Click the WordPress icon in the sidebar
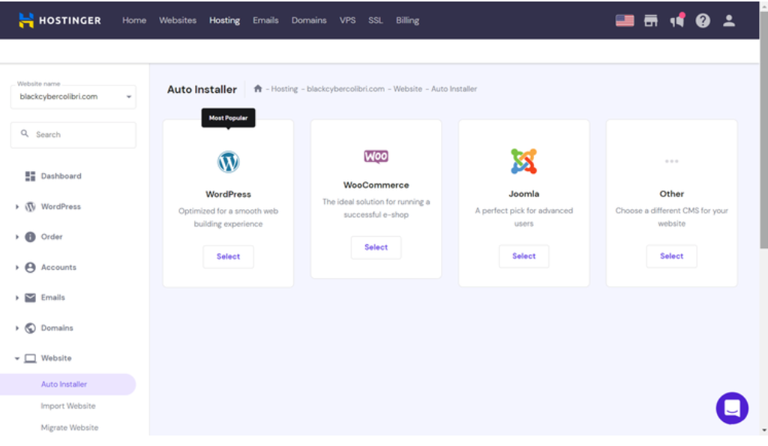This screenshot has height=446, width=768. 30,207
